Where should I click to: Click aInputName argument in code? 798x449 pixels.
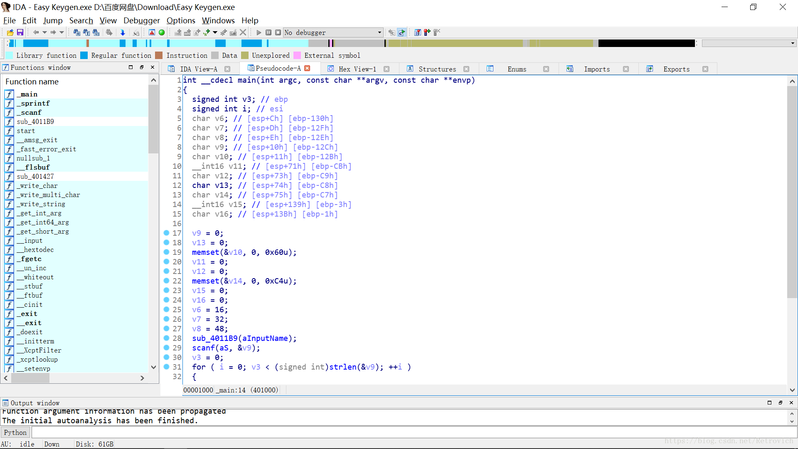pyautogui.click(x=265, y=338)
